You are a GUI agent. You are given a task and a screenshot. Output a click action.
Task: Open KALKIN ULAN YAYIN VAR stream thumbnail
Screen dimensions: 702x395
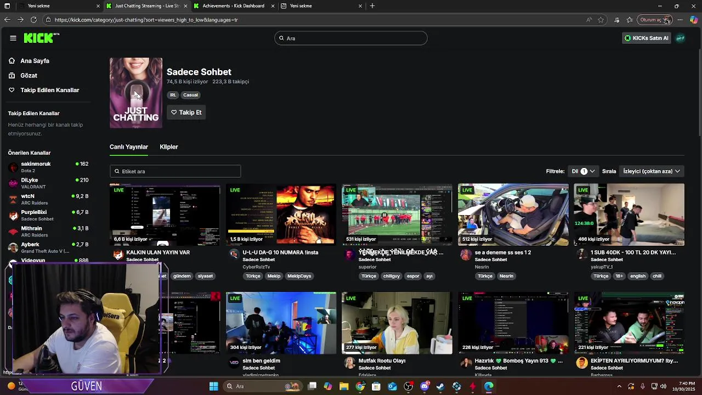tap(165, 215)
